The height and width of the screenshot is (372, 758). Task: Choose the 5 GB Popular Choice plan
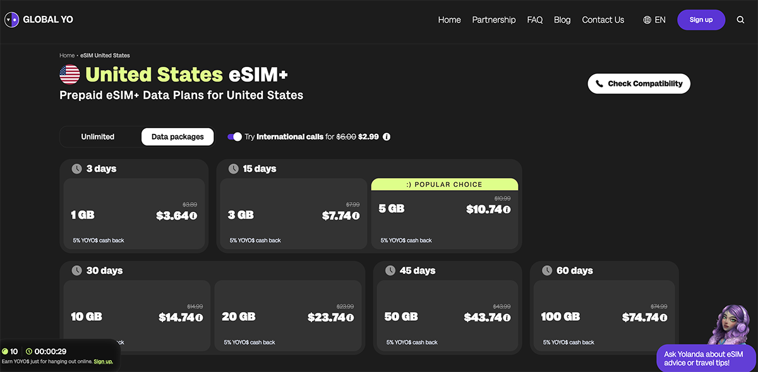[x=445, y=214]
